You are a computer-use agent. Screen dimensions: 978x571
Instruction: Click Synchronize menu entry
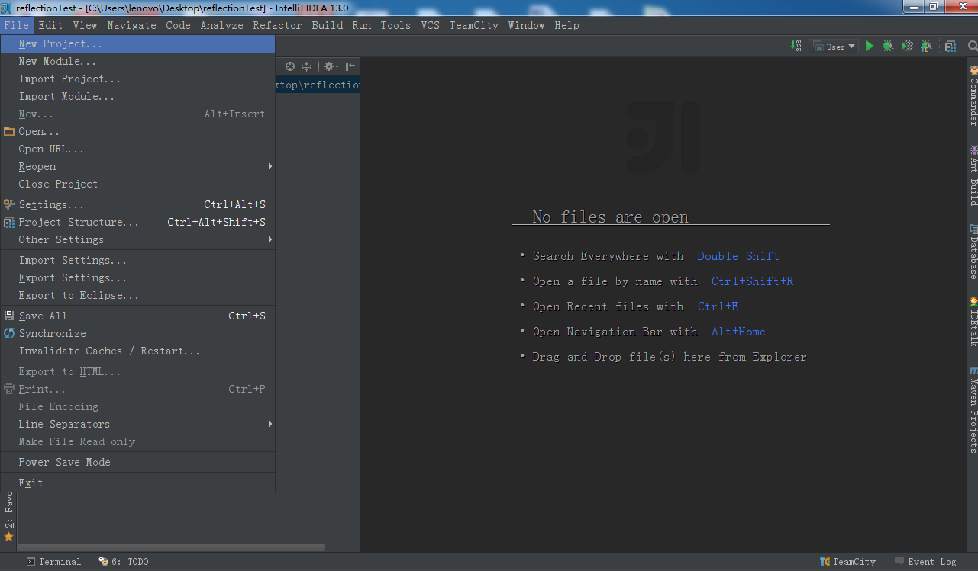[137, 333]
